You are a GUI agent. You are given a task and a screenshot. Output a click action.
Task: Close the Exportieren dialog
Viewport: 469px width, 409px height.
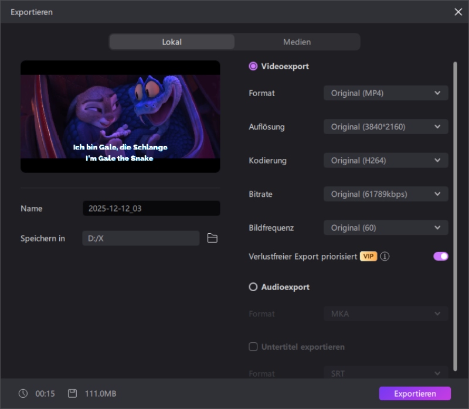pos(458,12)
